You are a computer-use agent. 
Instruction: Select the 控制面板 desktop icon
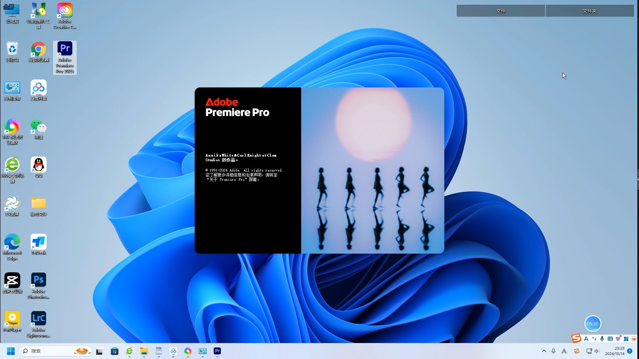point(12,90)
